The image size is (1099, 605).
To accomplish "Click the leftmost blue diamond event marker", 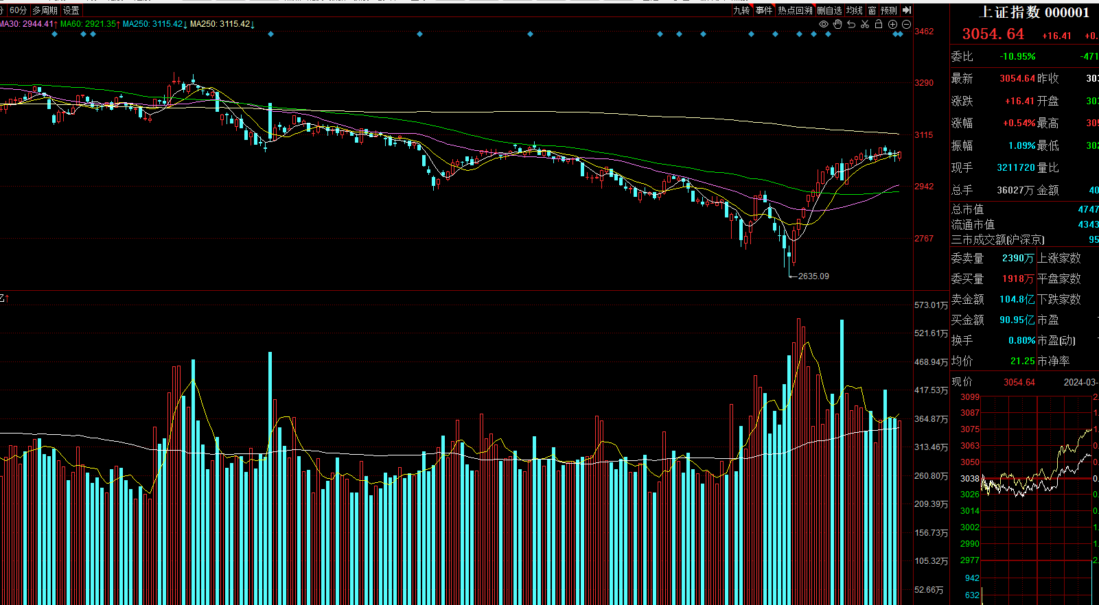I will pyautogui.click(x=55, y=34).
